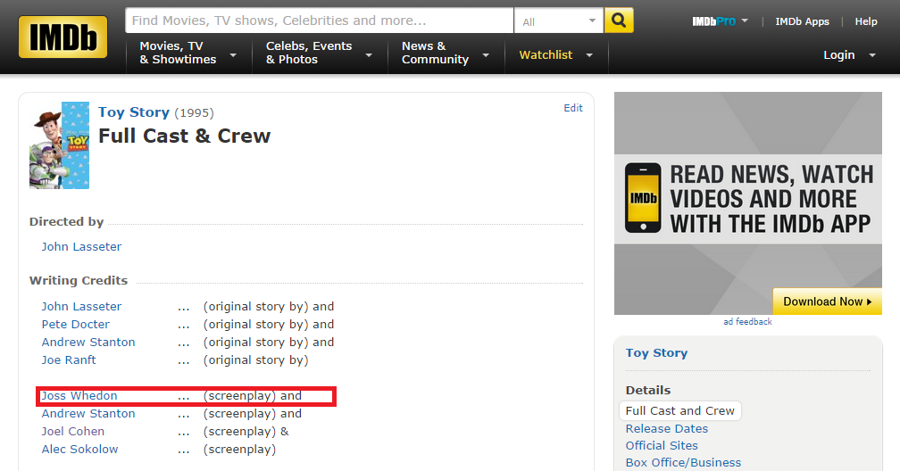Open the Help link
The image size is (900, 471).
pyautogui.click(x=865, y=21)
